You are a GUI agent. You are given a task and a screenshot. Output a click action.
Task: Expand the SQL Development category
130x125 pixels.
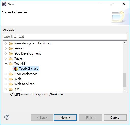pyautogui.click(x=6, y=53)
